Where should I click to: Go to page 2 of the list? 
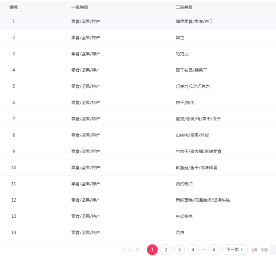point(166,249)
